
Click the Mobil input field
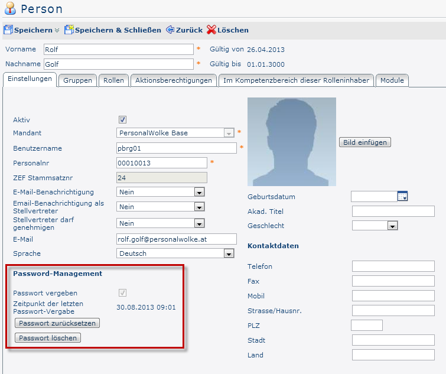tap(393, 296)
